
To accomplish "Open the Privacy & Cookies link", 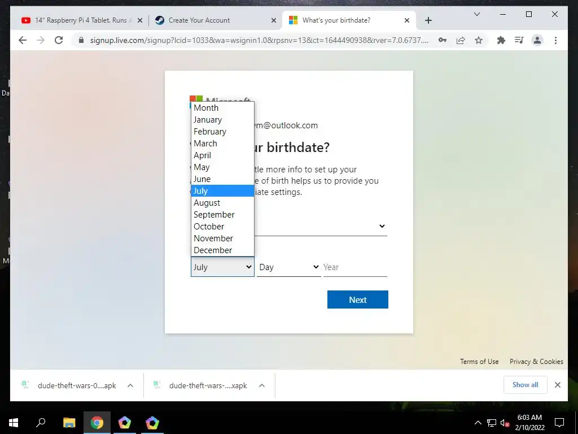I will pos(536,361).
